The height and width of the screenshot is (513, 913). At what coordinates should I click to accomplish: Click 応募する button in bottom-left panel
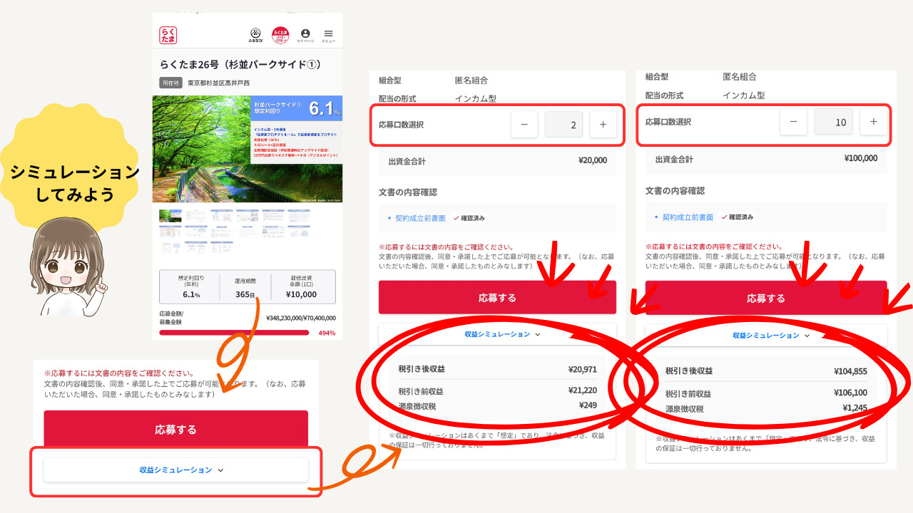click(175, 430)
